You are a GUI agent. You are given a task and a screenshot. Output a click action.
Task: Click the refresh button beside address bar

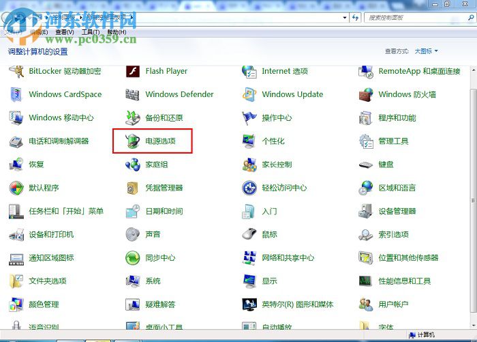[355, 18]
